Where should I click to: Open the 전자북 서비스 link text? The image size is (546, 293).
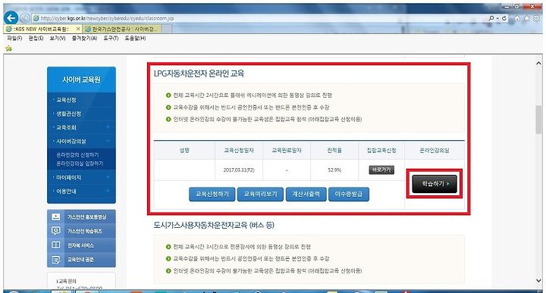pyautogui.click(x=80, y=245)
